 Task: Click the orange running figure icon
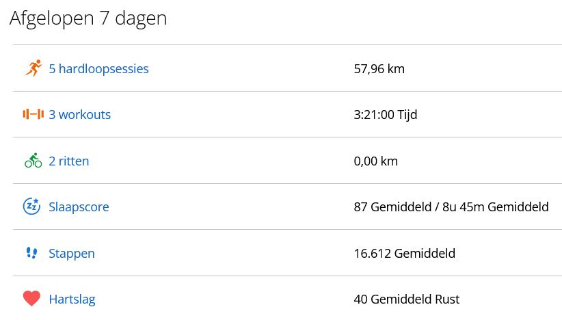[33, 68]
